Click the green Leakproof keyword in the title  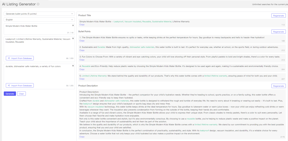[x=118, y=21]
